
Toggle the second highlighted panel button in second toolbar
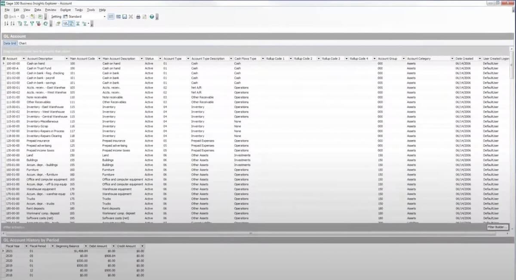tap(71, 23)
